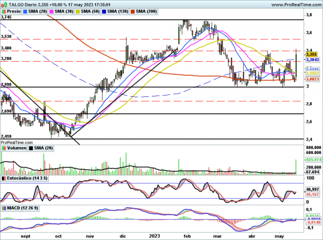Click the Volumen panel legend icon
Viewport: 323px width, 240px height.
click(4, 147)
